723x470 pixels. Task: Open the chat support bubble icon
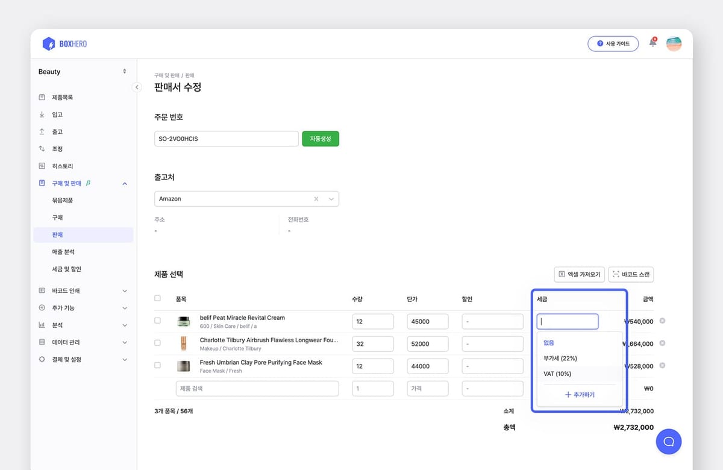pyautogui.click(x=669, y=442)
